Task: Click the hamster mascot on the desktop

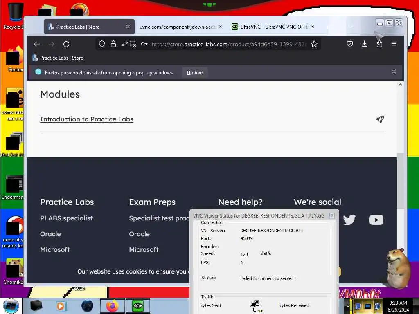Action: [x=398, y=268]
